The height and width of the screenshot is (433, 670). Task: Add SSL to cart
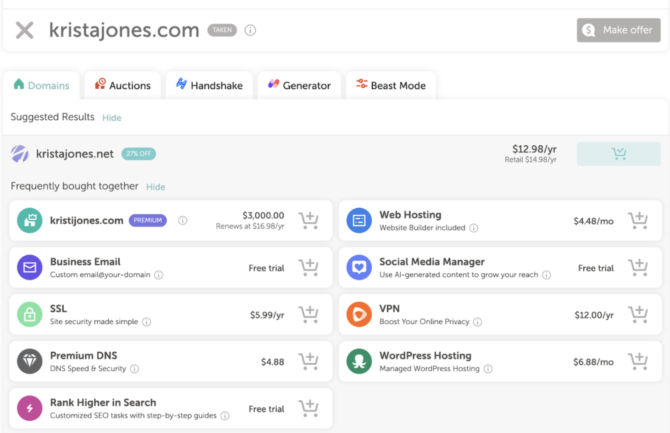[309, 314]
